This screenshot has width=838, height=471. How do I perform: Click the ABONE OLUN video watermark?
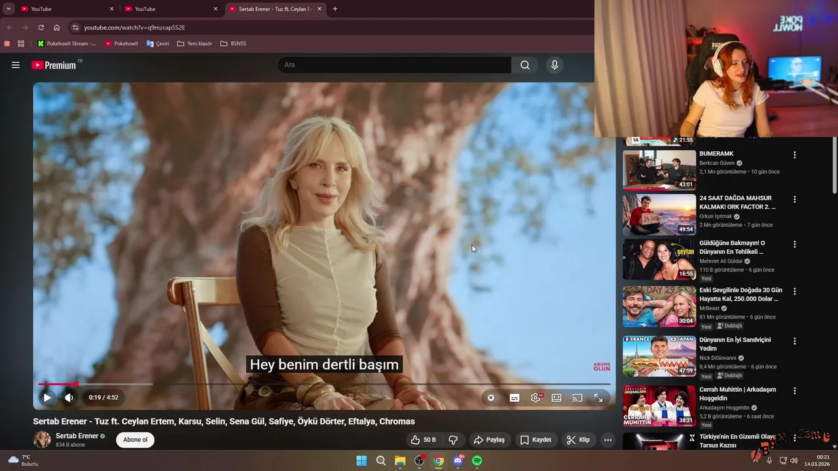(602, 367)
